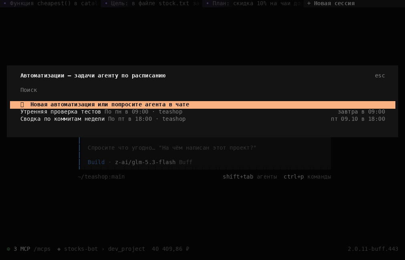The image size is (405, 260).
Task: Select the "План: скидка 10% на чаи" tab
Action: click(x=253, y=3)
